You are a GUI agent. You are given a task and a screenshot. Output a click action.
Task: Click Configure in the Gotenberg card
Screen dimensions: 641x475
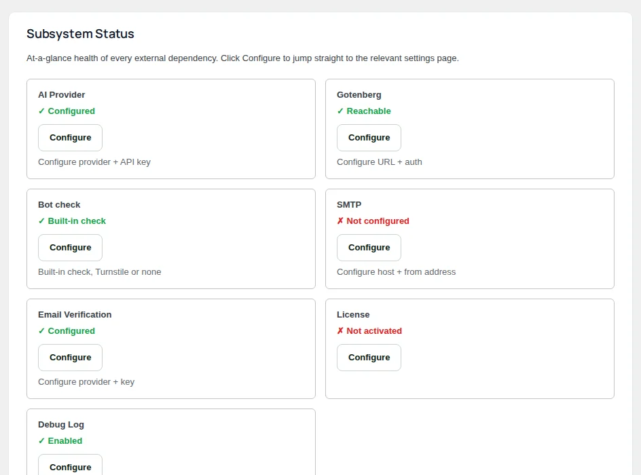(x=369, y=138)
